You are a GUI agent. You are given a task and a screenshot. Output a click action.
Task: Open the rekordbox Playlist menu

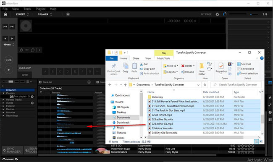tap(40, 9)
